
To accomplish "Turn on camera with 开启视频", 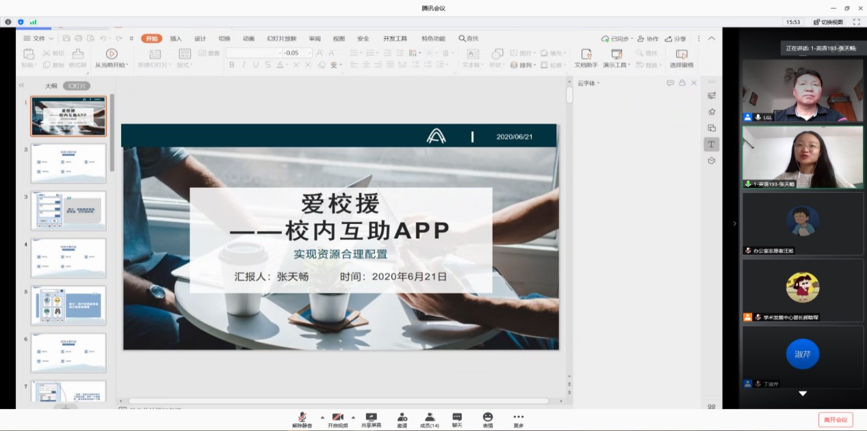I will pyautogui.click(x=337, y=417).
